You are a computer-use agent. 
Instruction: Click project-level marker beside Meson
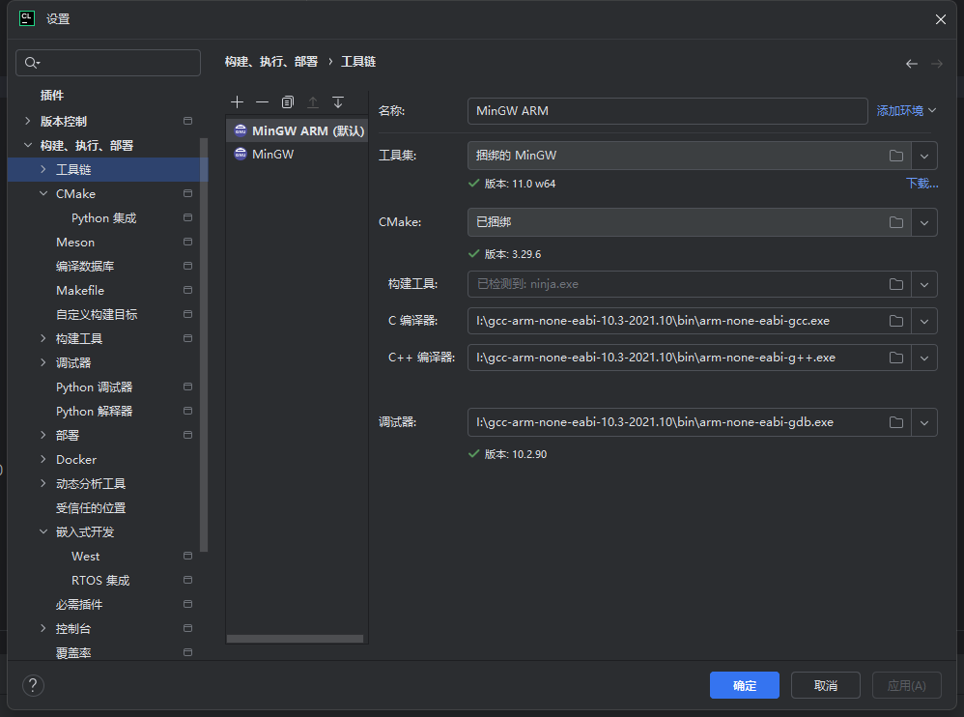(188, 242)
